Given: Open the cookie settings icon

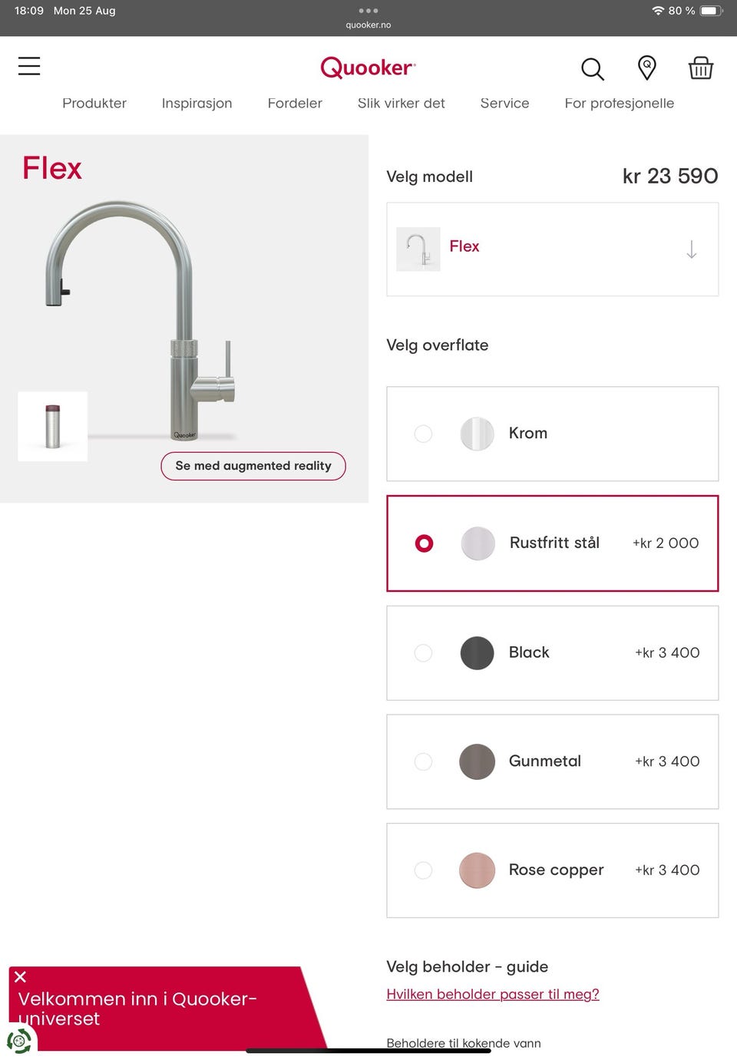Looking at the screenshot, I should [19, 1041].
